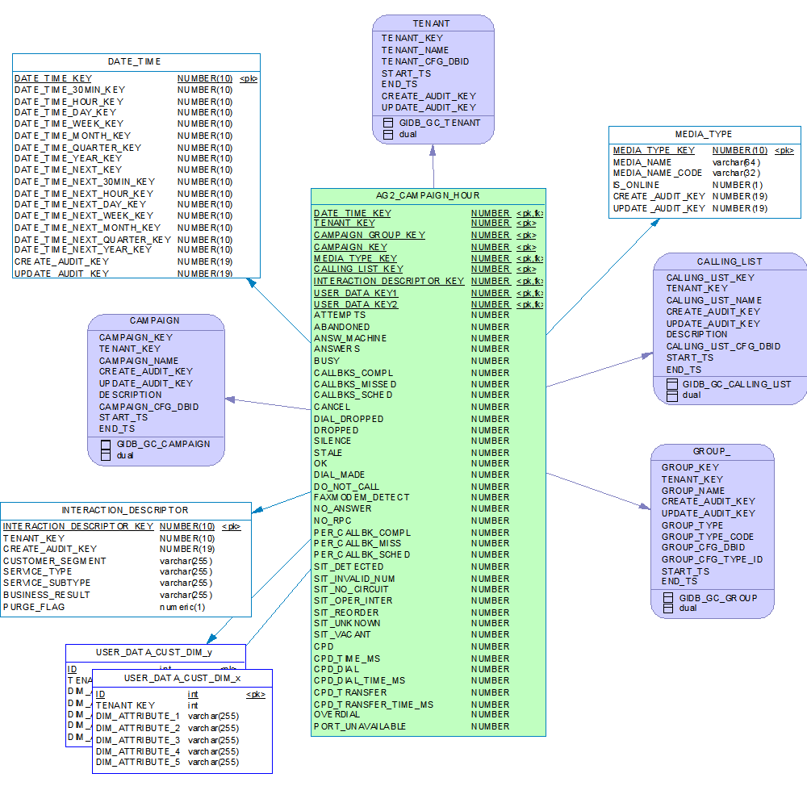
Task: Click the table icon beside GIDB_GC_CAMPAIGN
Action: [x=105, y=444]
